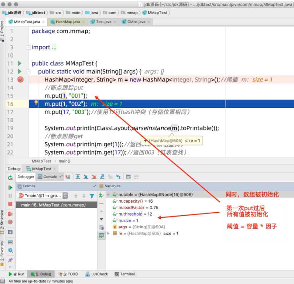Select frame main:16, MMapTest
294x284 pixels.
tap(56, 205)
